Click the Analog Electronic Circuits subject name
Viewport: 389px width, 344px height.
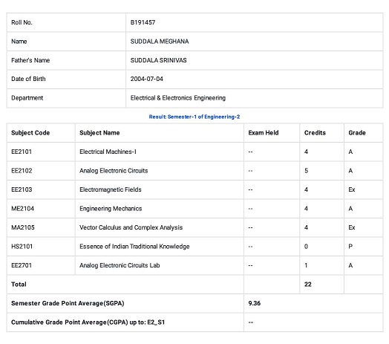[114, 171]
